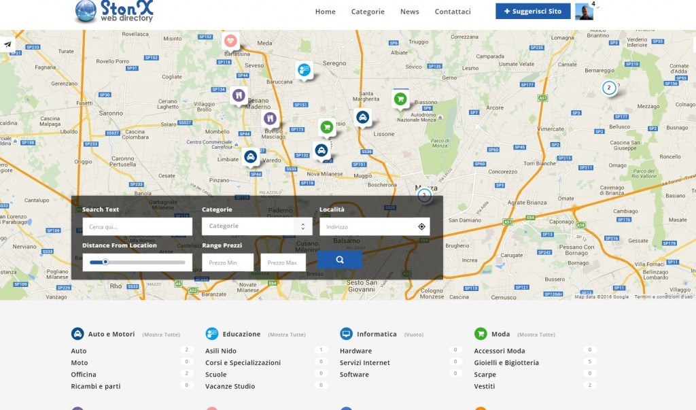Image resolution: width=696 pixels, height=410 pixels.
Task: Open the Auto e Motori category title
Action: tap(111, 334)
